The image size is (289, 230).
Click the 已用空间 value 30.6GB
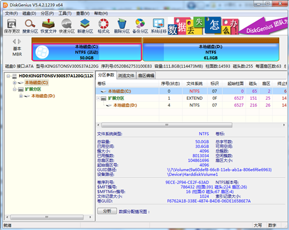[x=202, y=147]
